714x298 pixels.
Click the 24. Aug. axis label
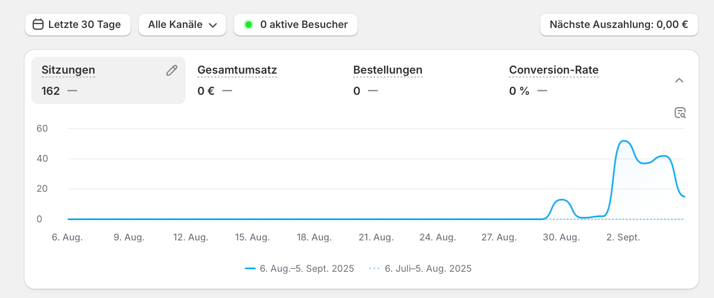tap(437, 237)
